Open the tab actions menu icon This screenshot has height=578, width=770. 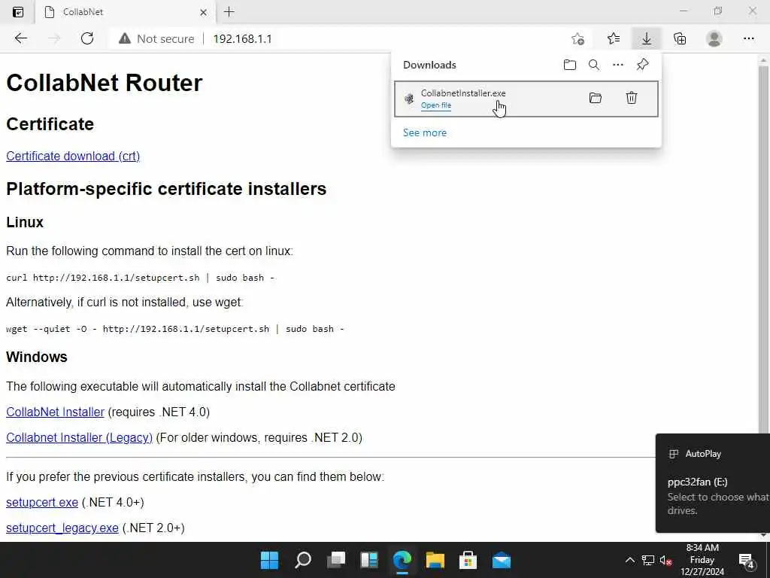coord(18,12)
